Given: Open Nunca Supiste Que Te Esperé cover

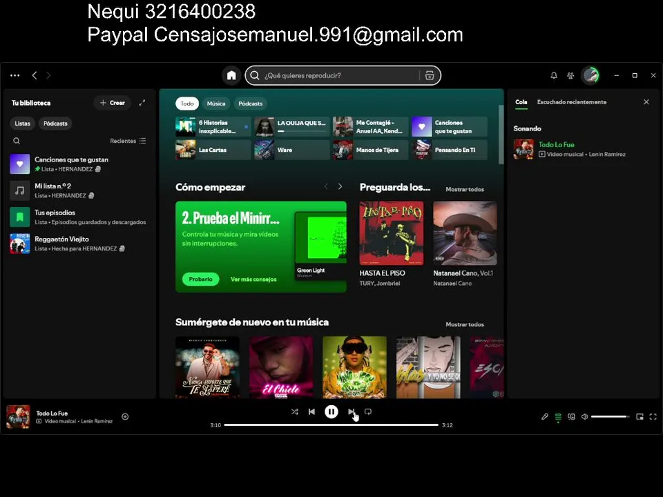Looking at the screenshot, I should (x=208, y=367).
